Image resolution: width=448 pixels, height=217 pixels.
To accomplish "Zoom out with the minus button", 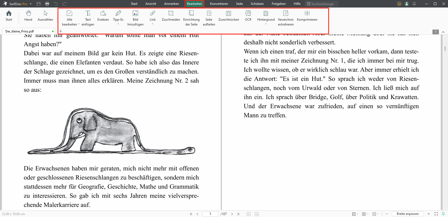I will [x=387, y=214].
